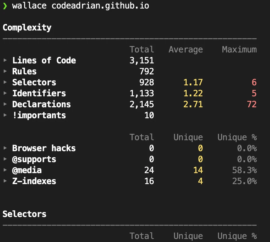Click the green terminal prompt arrow

pos(5,6)
